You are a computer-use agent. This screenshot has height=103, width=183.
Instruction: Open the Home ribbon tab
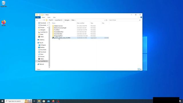[x=43, y=17]
